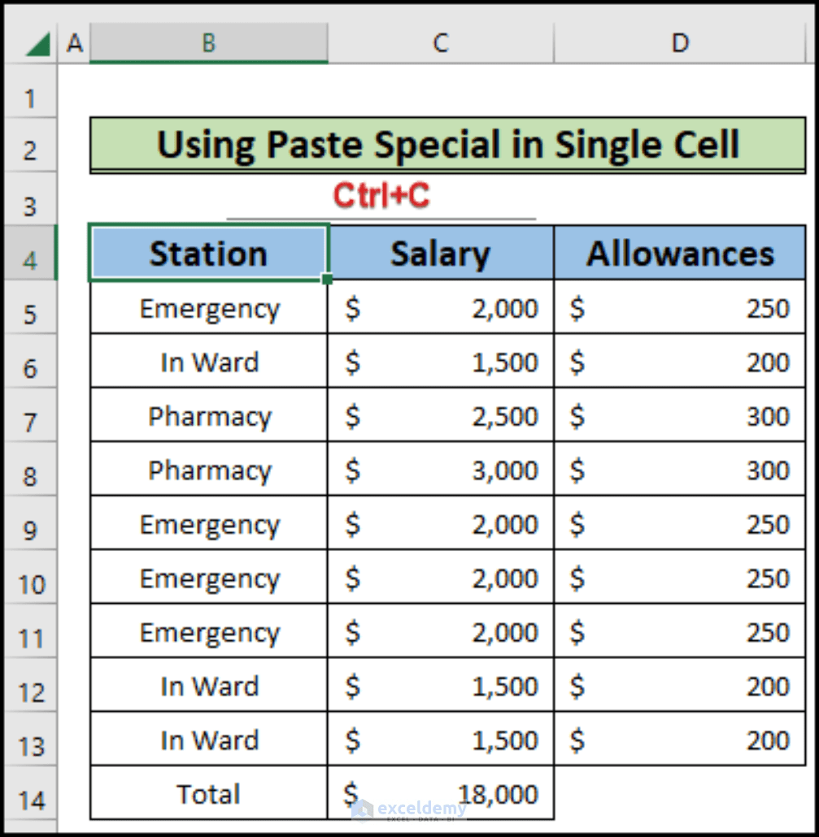Select column D header
819x837 pixels.
pos(680,43)
